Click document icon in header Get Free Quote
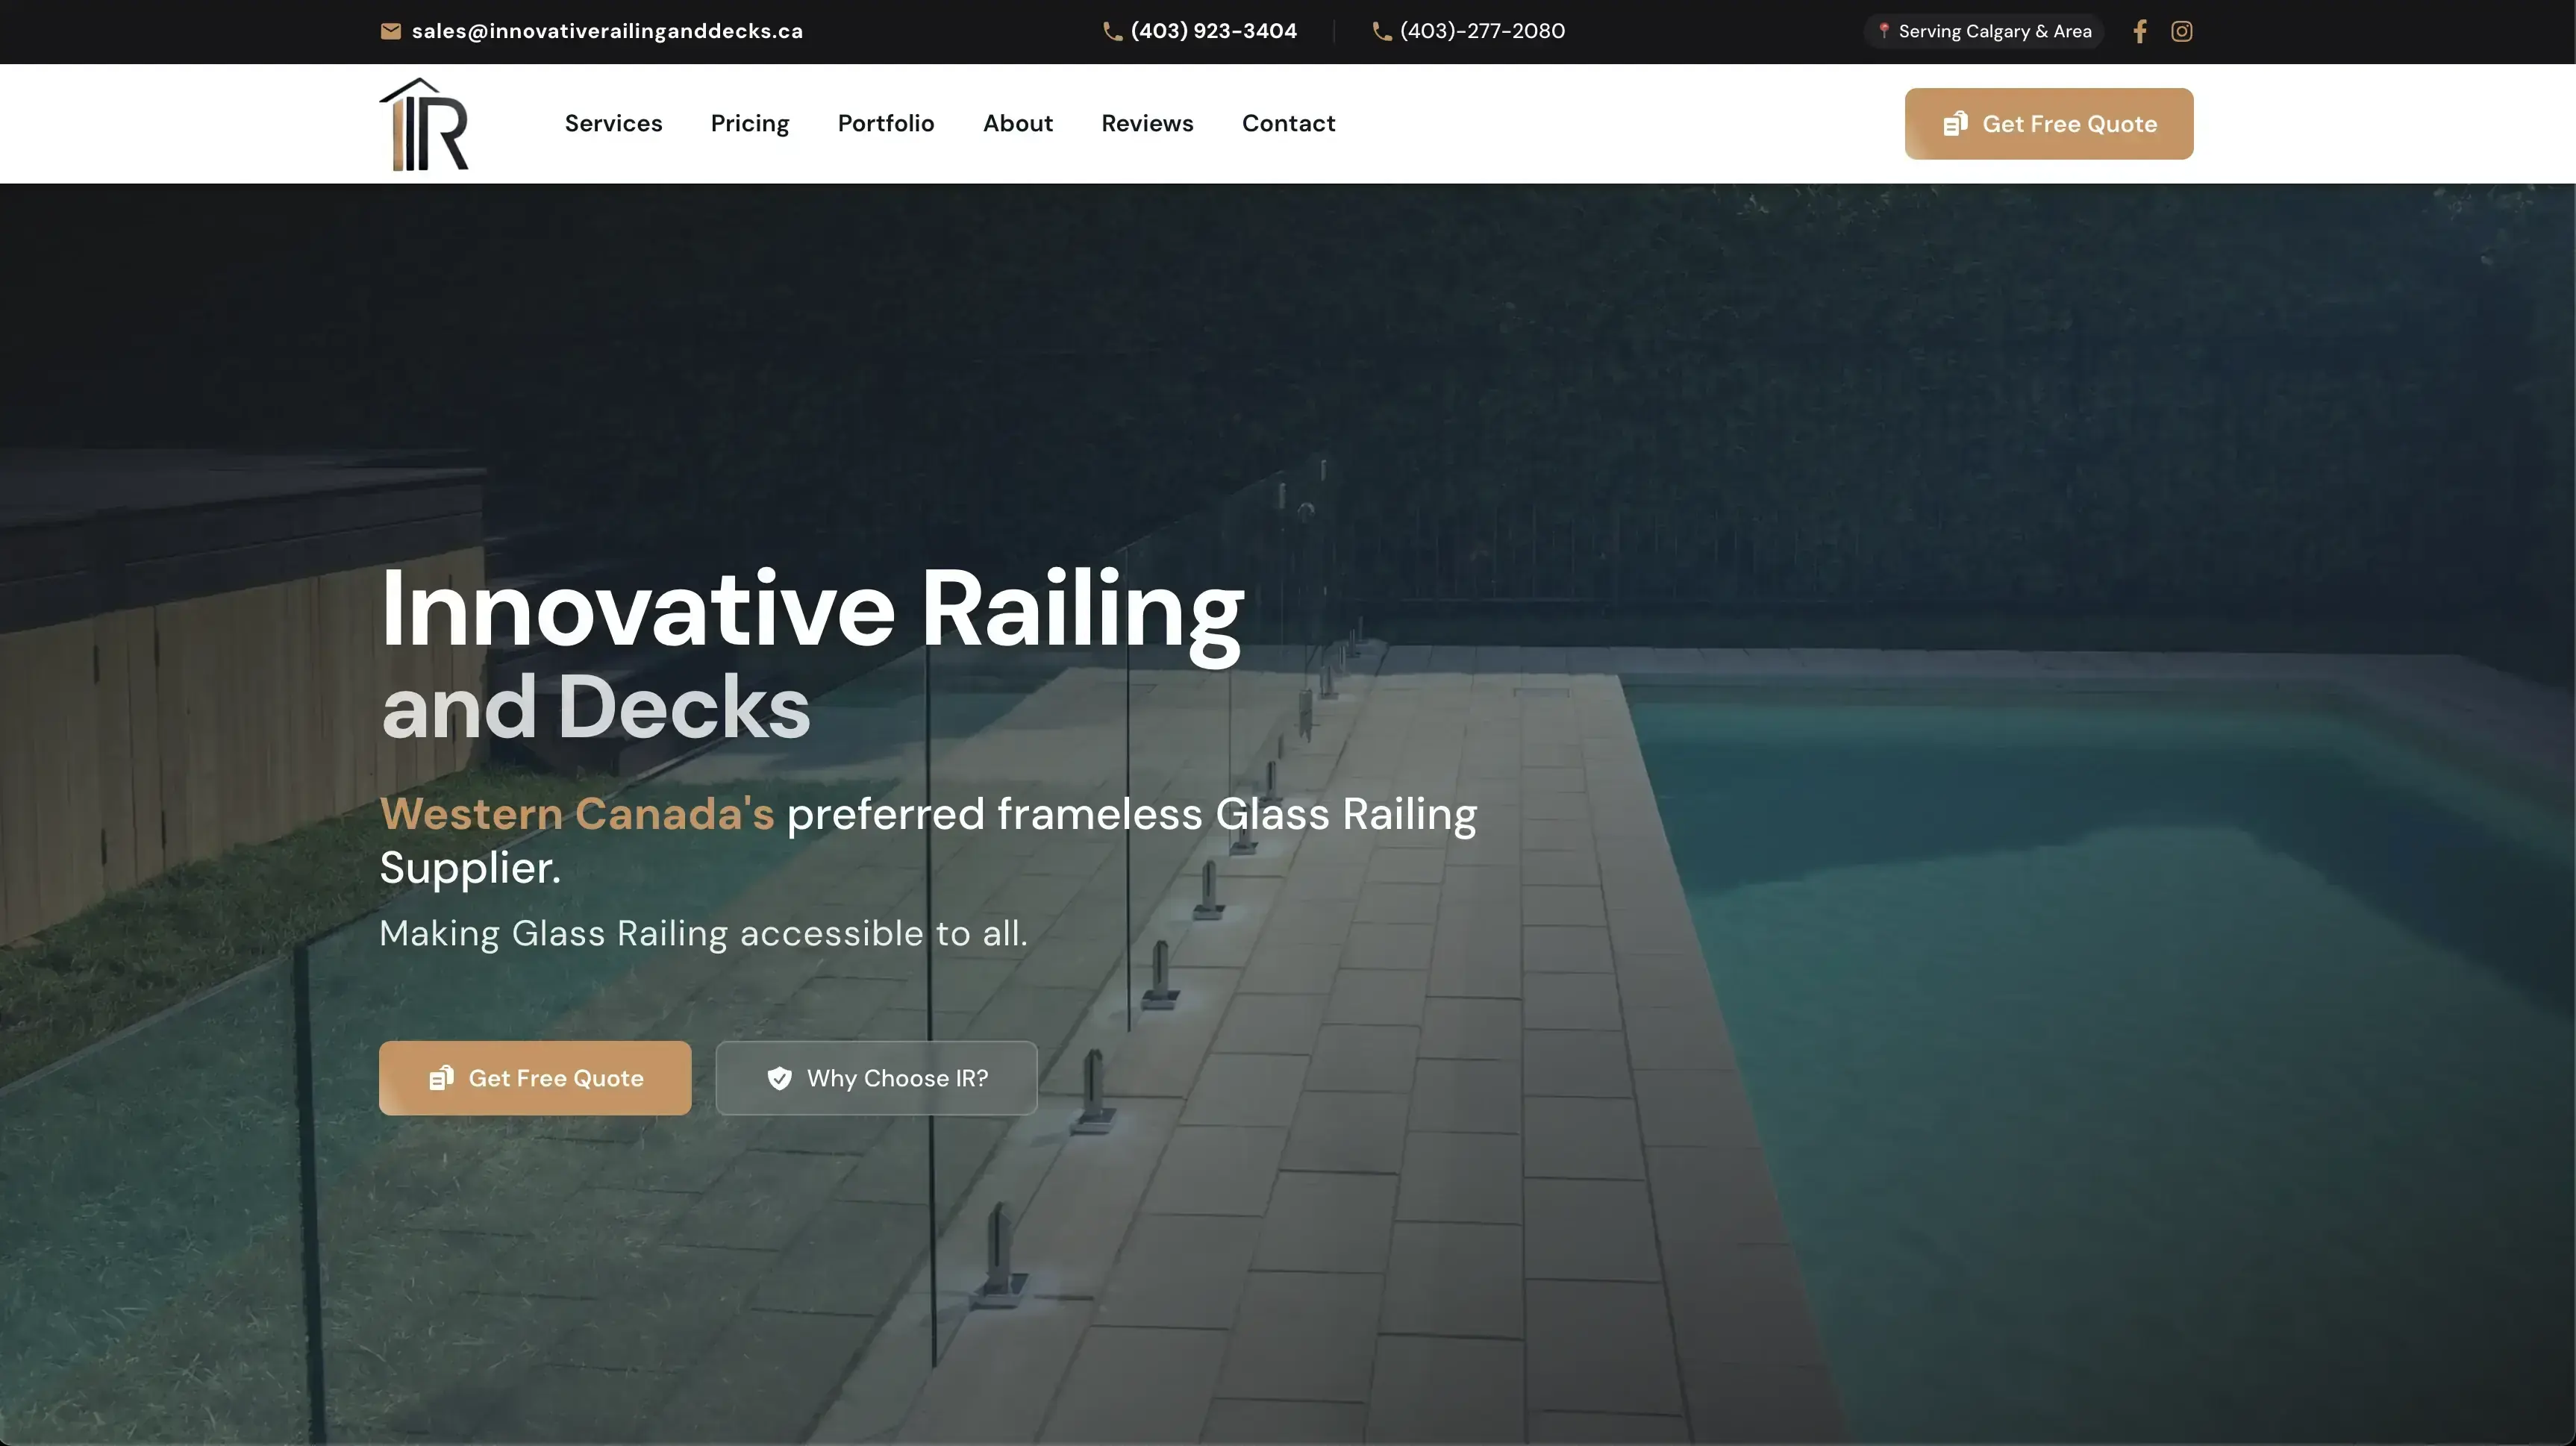 (1955, 123)
